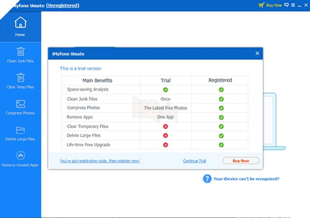Screen dimensions: 310x218
Task: Click the blue question mark help icon
Action: click(207, 179)
